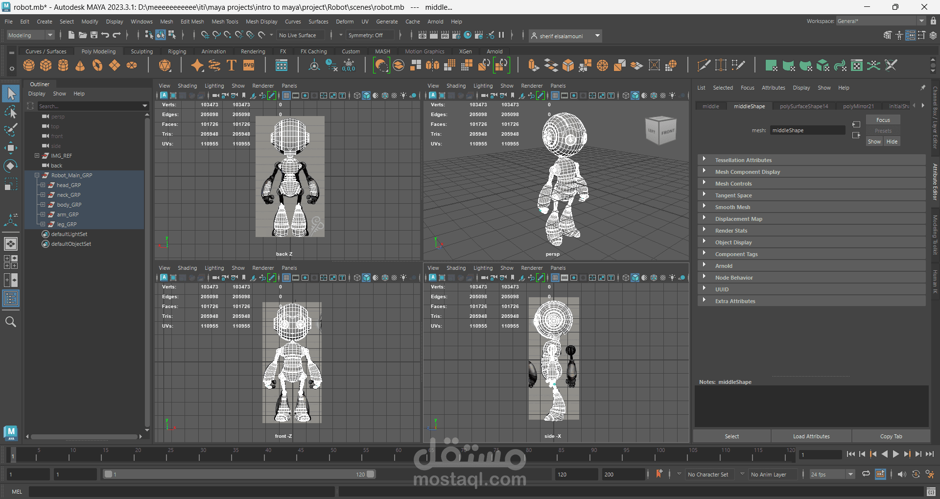The height and width of the screenshot is (499, 940).
Task: Click the magnifier search icon in toolbox
Action: (11, 322)
